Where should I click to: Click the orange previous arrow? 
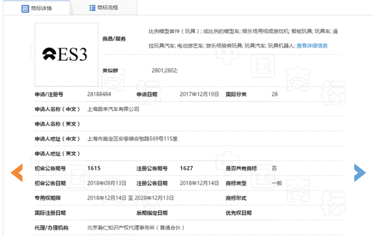pos(17,172)
